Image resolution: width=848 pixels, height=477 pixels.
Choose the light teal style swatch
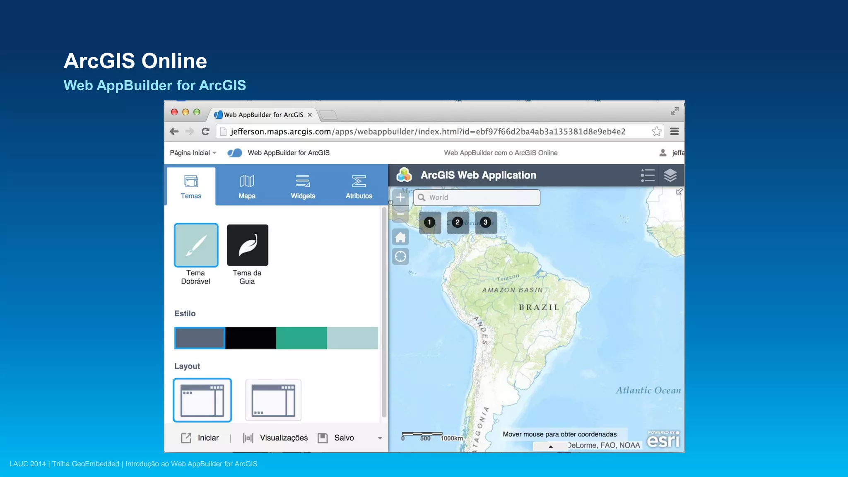352,338
